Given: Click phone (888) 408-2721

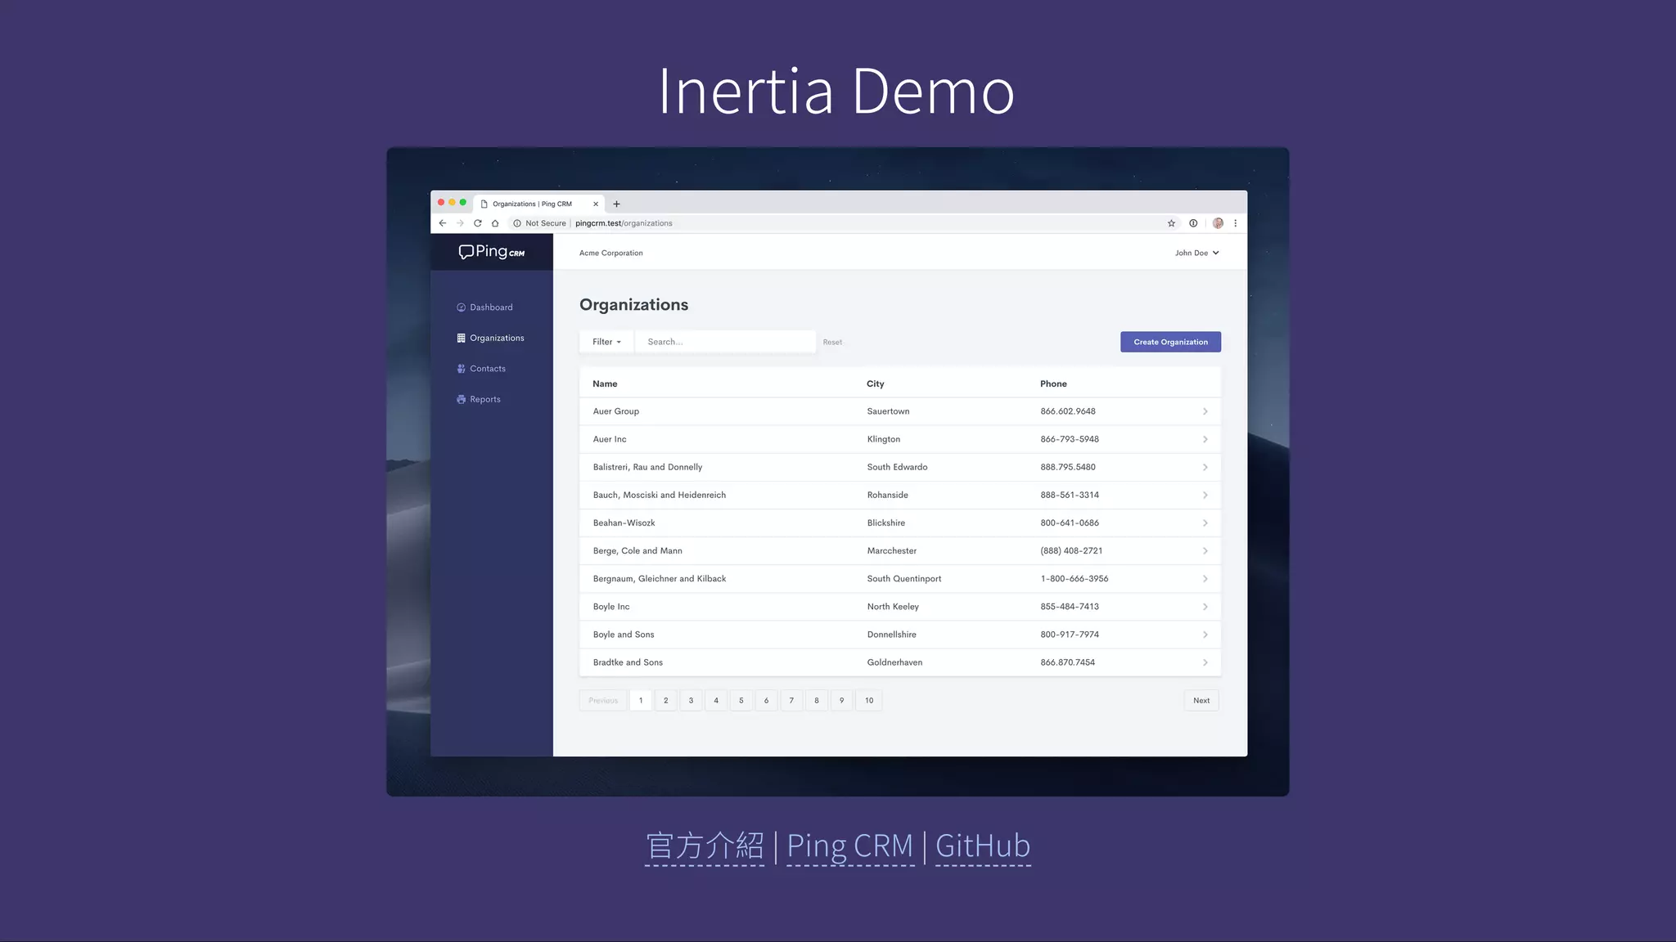Looking at the screenshot, I should point(1071,551).
